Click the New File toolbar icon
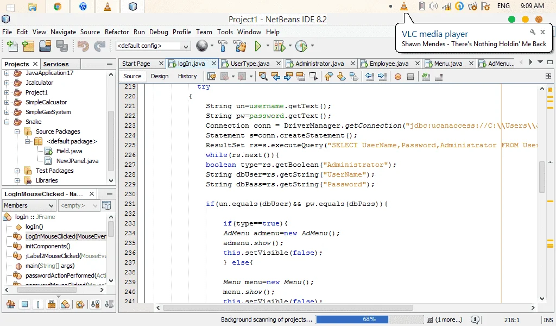Screen dimensions: 556x326 click(12, 46)
